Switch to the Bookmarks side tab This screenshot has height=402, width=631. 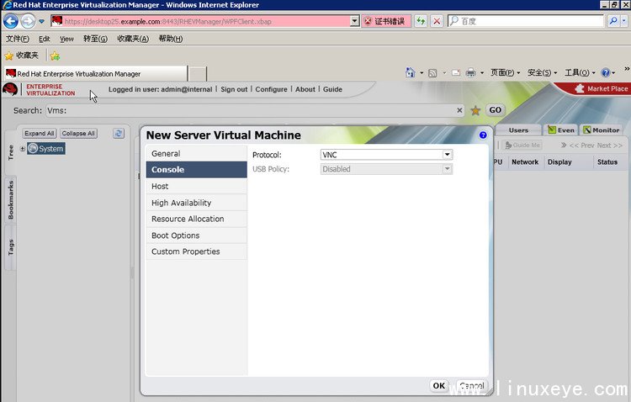click(10, 199)
